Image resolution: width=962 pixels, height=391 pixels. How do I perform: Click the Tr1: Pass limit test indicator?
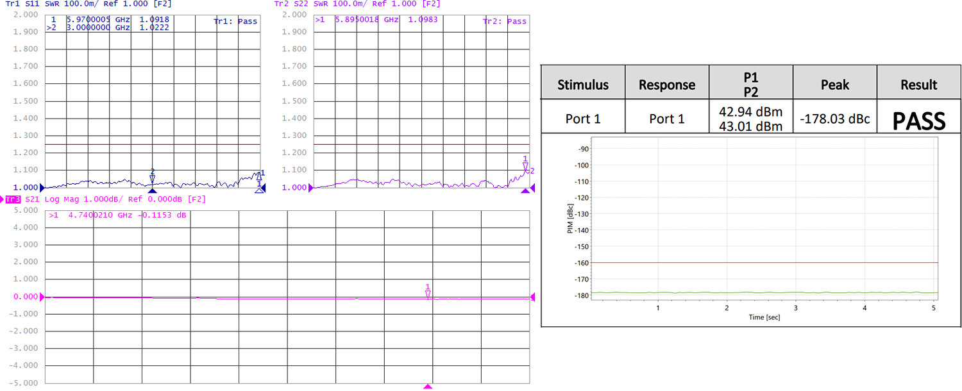pos(235,21)
